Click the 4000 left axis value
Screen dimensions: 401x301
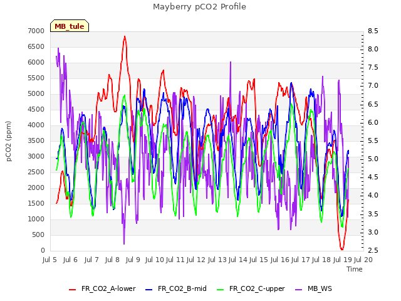click(36, 125)
